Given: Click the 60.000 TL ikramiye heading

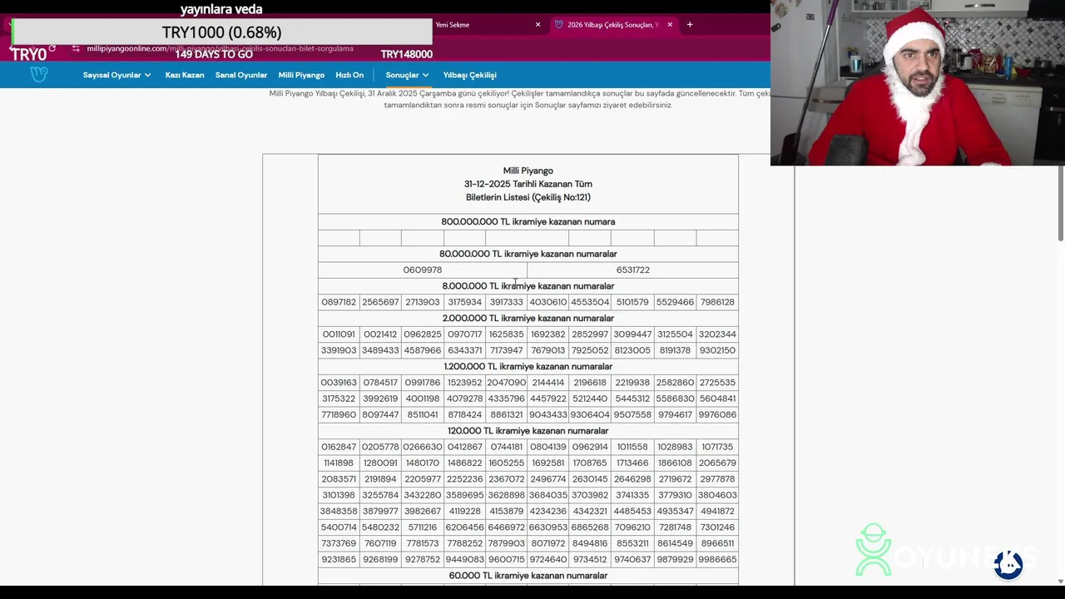Looking at the screenshot, I should [528, 576].
